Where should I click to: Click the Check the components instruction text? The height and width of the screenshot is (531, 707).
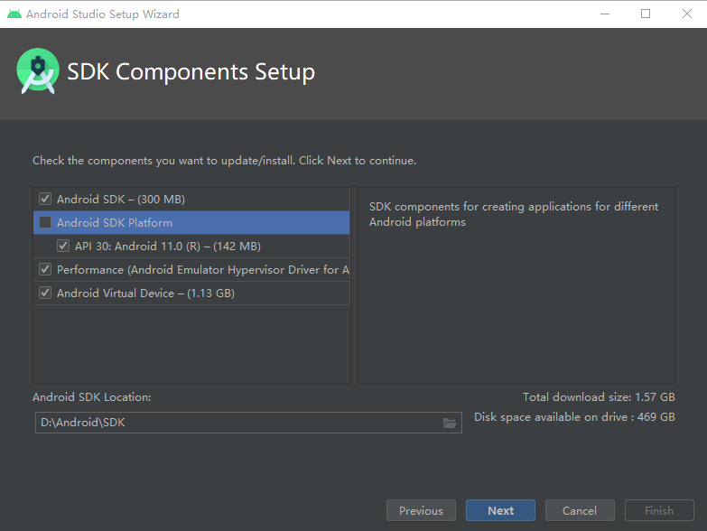click(225, 161)
